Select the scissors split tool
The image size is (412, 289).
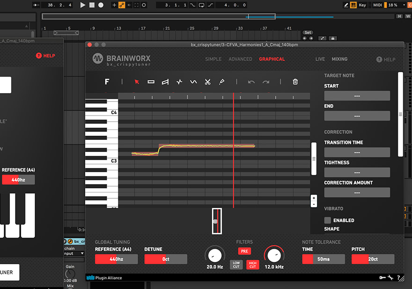click(x=207, y=82)
